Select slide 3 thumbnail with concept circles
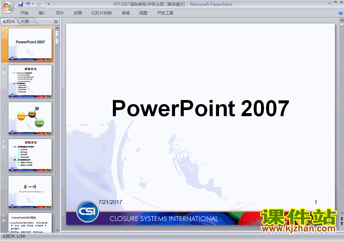This screenshot has width=344, height=241. tap(30, 118)
